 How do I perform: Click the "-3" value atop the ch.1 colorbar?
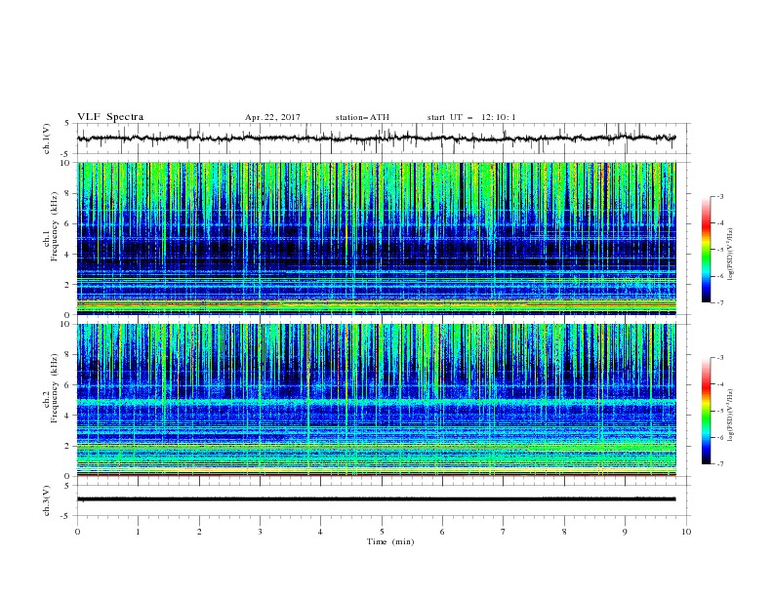(x=719, y=196)
